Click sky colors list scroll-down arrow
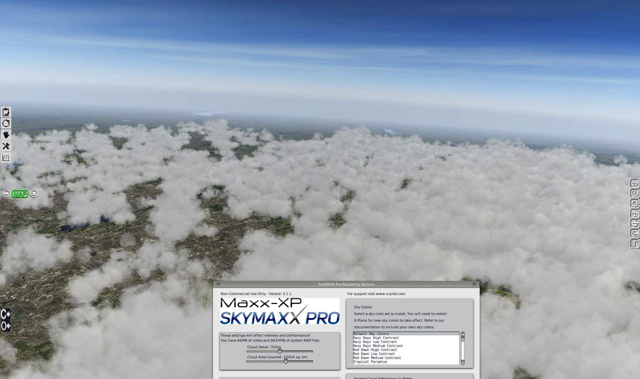640x379 pixels. (x=463, y=362)
